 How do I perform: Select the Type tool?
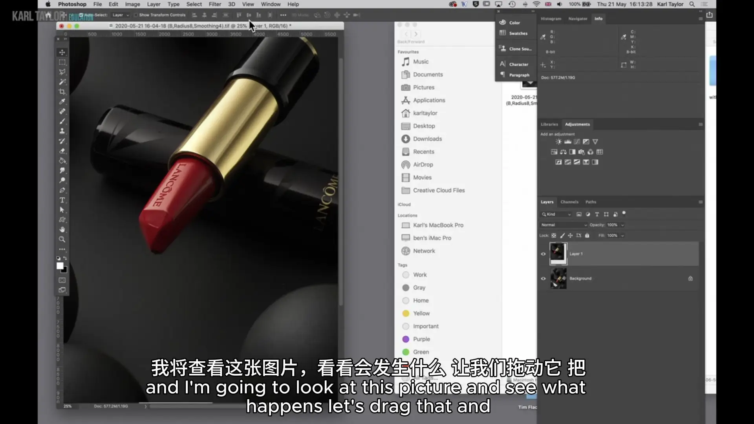click(62, 200)
